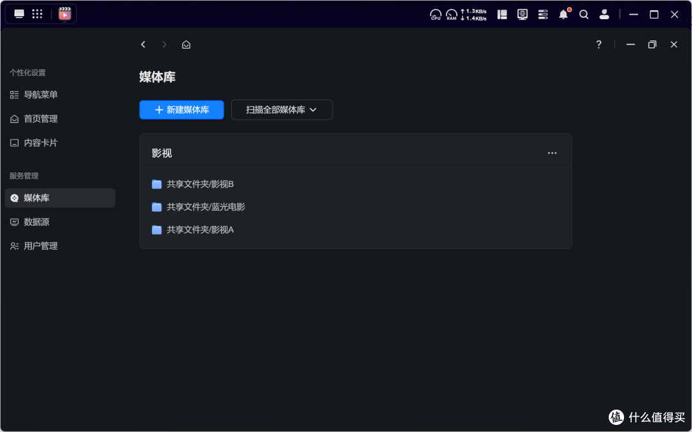Open the storage server icon in top bar

543,15
